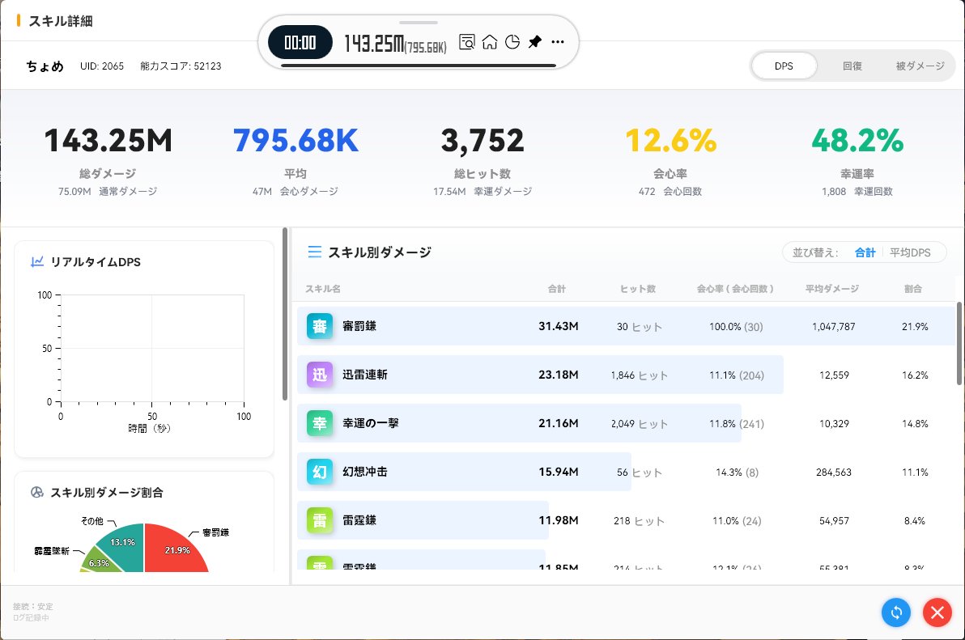The height and width of the screenshot is (640, 965).
Task: Click the 100.0% (30) crit rate cell
Action: 736,327
